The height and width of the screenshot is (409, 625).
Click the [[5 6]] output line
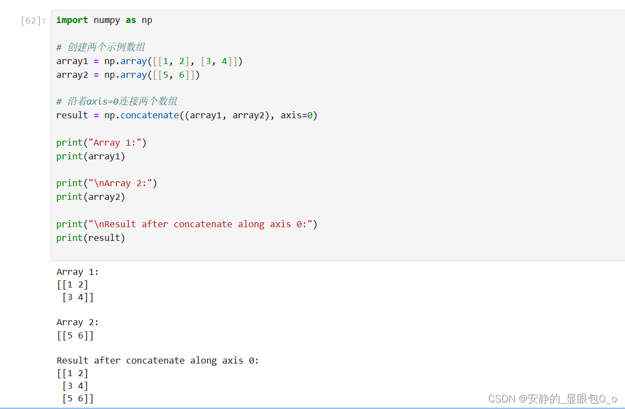coord(75,335)
